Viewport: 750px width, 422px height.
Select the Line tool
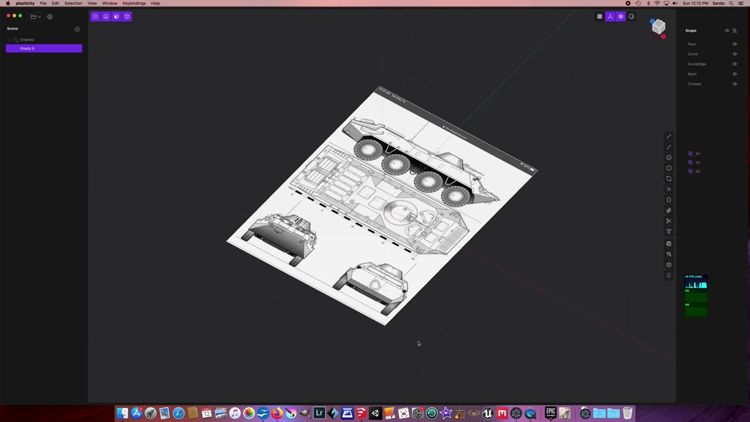pos(669,137)
